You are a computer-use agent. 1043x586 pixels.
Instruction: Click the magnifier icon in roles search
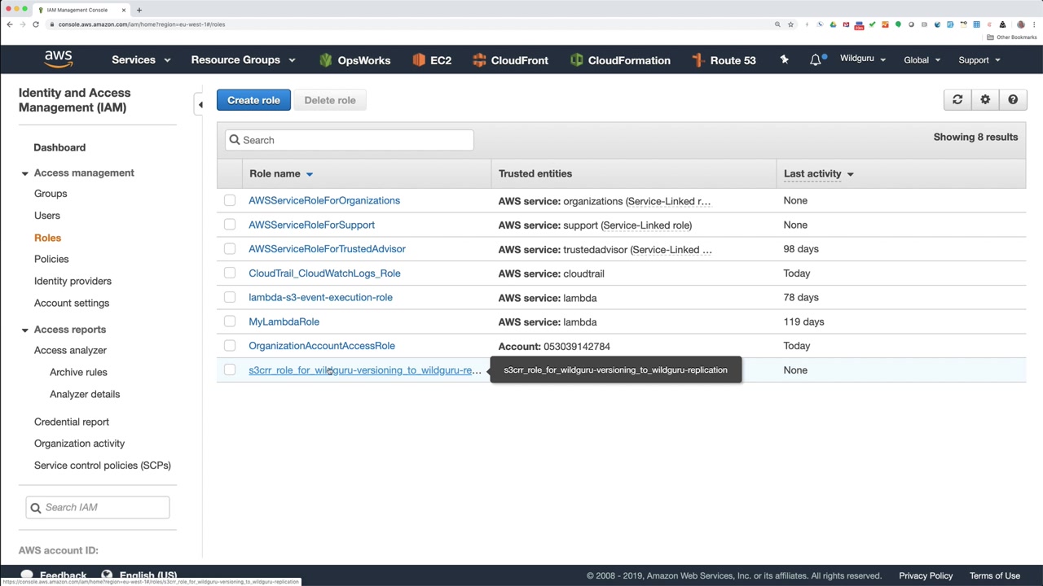coord(235,140)
